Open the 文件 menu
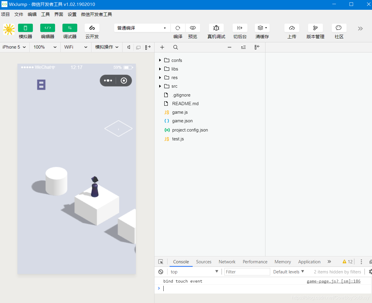The width and height of the screenshot is (372, 303). click(x=19, y=14)
